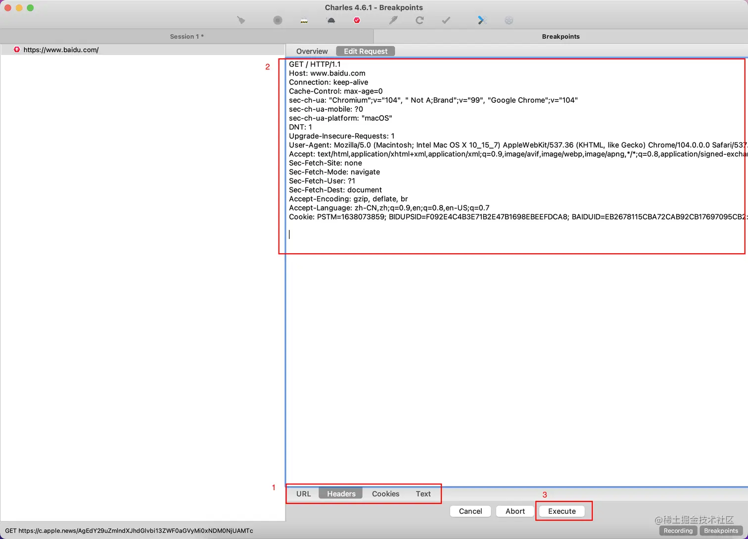Screen dimensions: 748x539
Task: Click the Sec-Fetch-Site: none line
Action: (326, 163)
